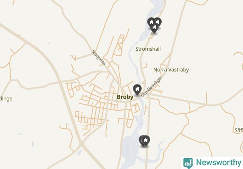The height and width of the screenshot is (169, 243).
Task: Click the Broby town label
Action: (x=125, y=97)
